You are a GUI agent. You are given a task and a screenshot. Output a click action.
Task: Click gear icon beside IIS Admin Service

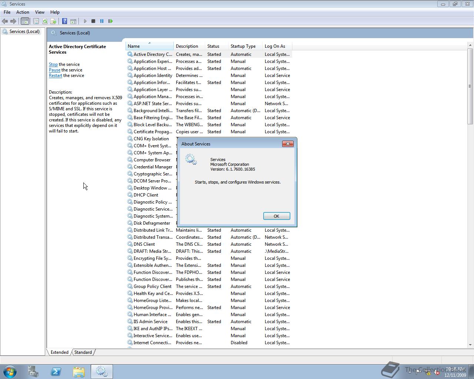130,321
